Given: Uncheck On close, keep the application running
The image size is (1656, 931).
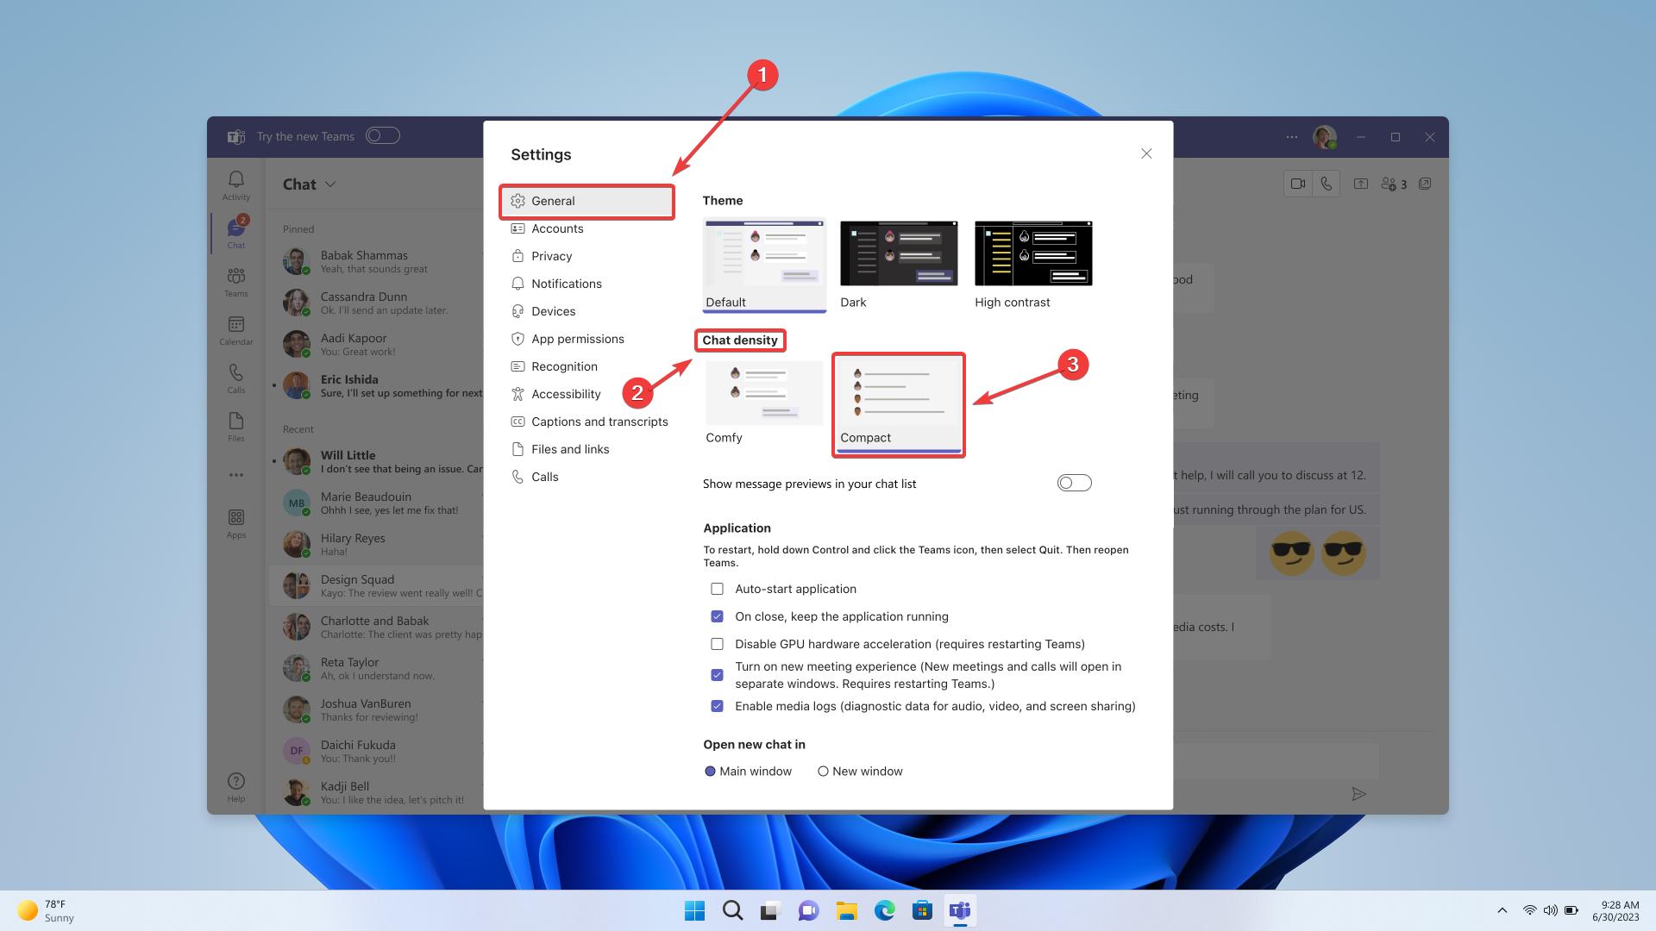Looking at the screenshot, I should click(x=717, y=616).
